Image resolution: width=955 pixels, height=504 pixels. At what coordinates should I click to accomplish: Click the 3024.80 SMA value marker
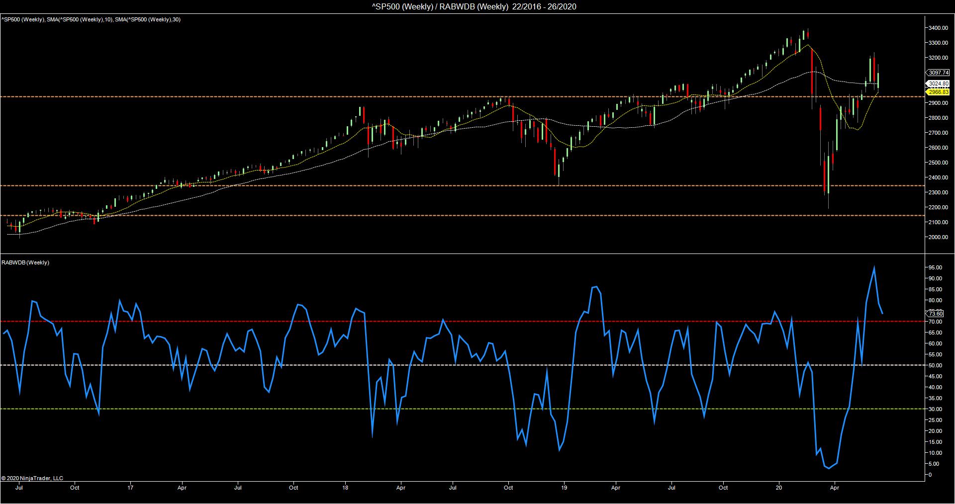click(939, 84)
